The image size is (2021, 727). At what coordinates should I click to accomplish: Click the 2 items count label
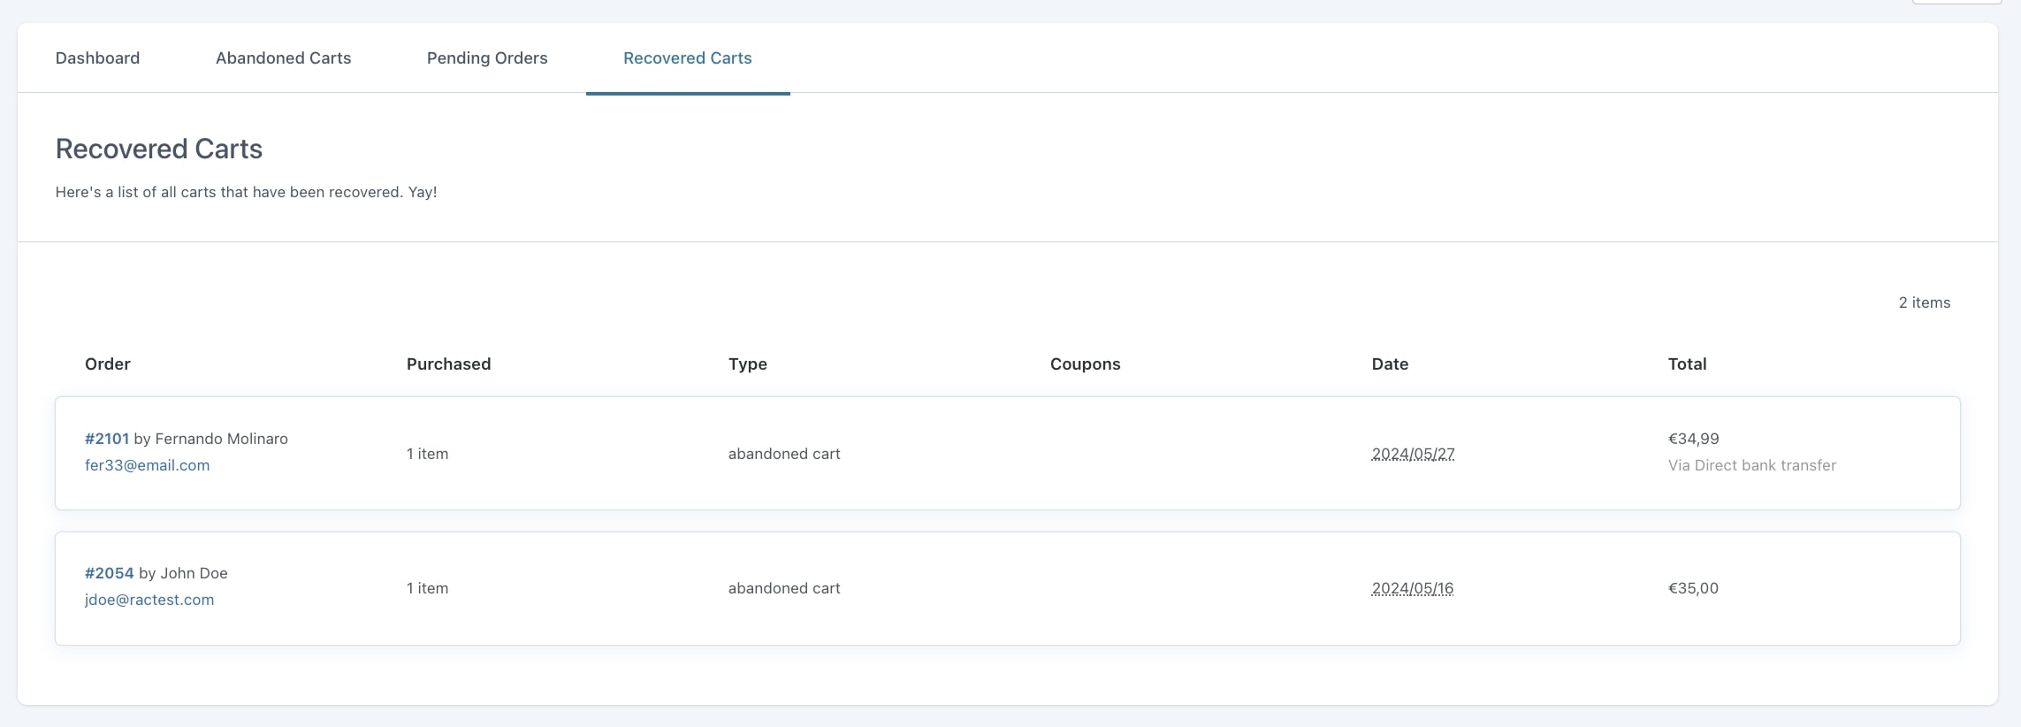[x=1924, y=302]
